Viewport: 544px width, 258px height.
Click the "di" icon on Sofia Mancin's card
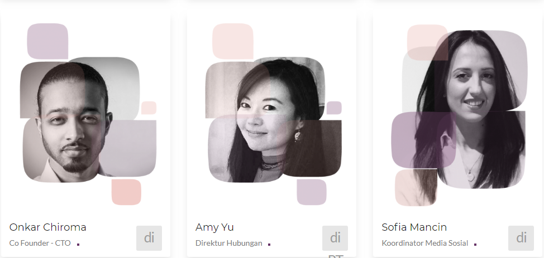click(521, 238)
